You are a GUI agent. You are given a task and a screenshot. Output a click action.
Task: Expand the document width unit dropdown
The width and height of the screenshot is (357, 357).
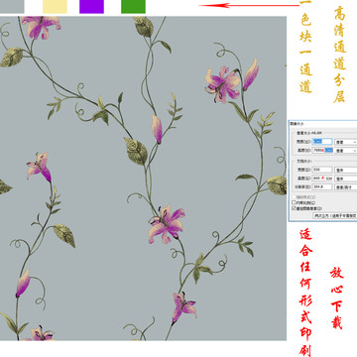pyautogui.click(x=346, y=171)
